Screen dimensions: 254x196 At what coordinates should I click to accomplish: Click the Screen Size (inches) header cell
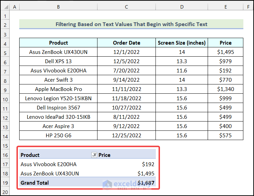click(182, 43)
